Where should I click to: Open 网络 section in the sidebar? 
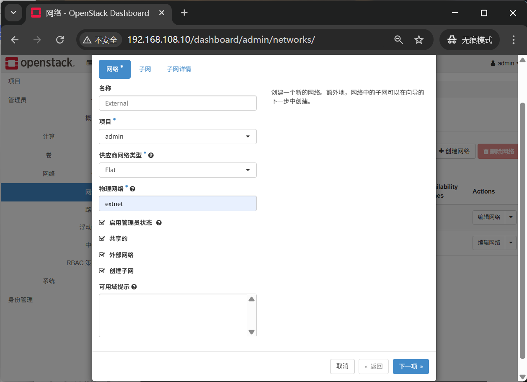pos(49,174)
